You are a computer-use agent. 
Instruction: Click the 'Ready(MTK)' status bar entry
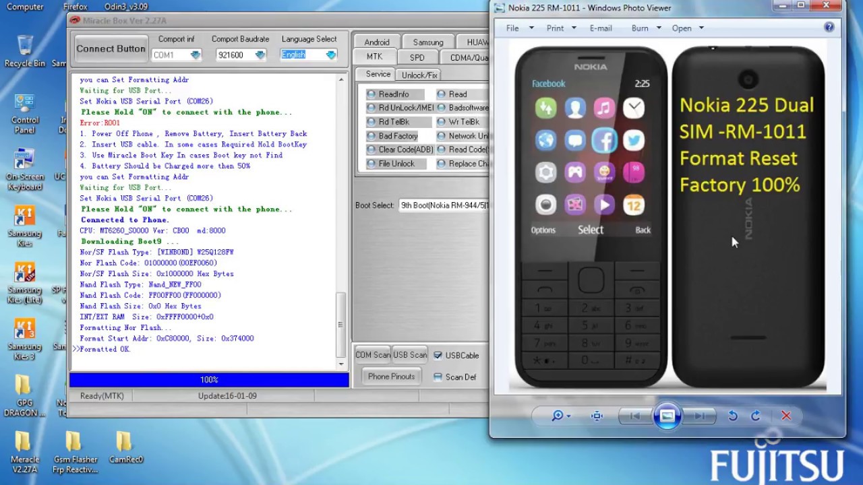pos(102,396)
